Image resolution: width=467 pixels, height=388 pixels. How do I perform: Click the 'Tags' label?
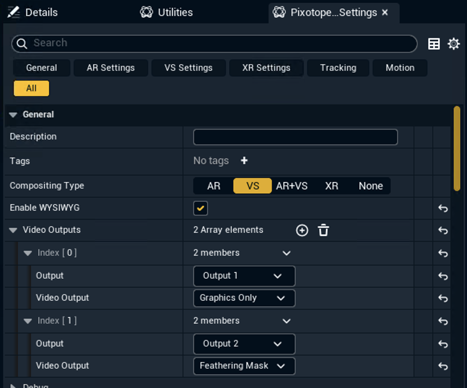[20, 161]
